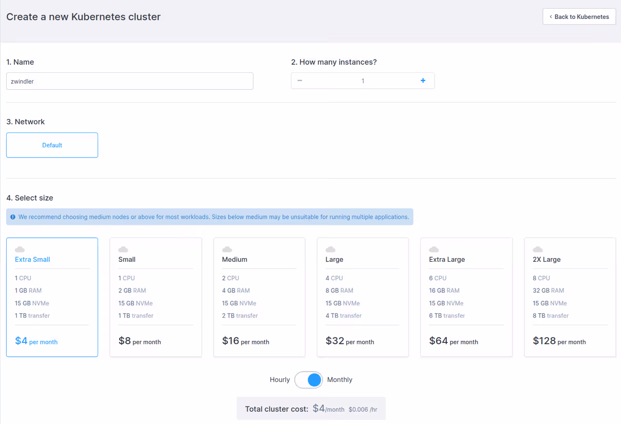The height and width of the screenshot is (424, 621).
Task: Click the cloud icon on Small card
Action: [x=123, y=249]
